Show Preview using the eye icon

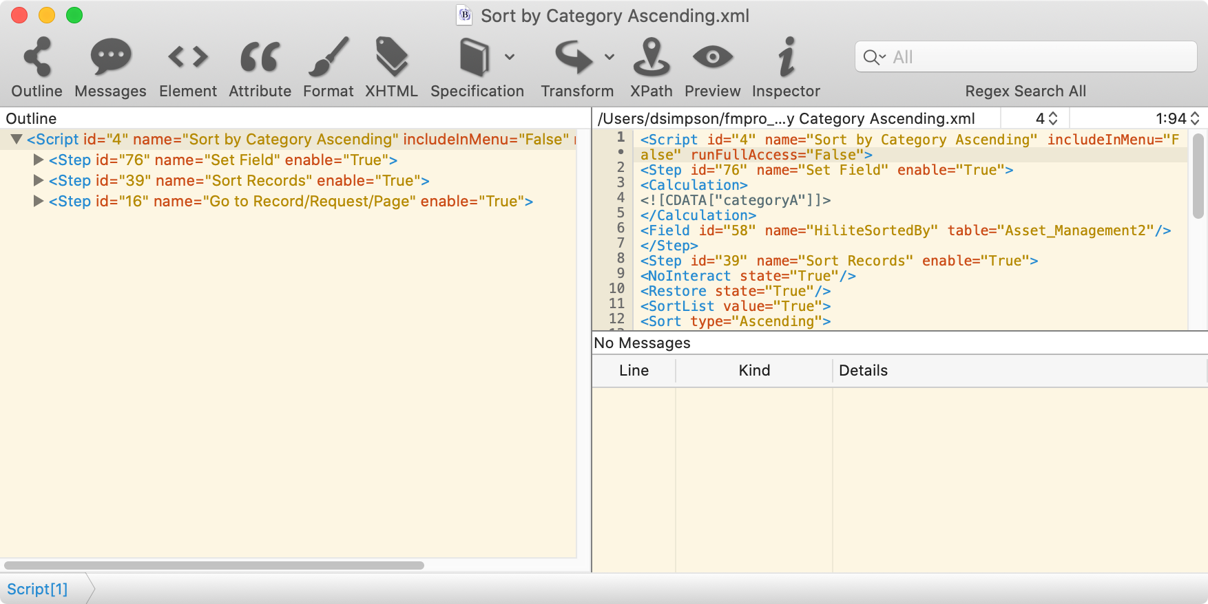[x=712, y=57]
